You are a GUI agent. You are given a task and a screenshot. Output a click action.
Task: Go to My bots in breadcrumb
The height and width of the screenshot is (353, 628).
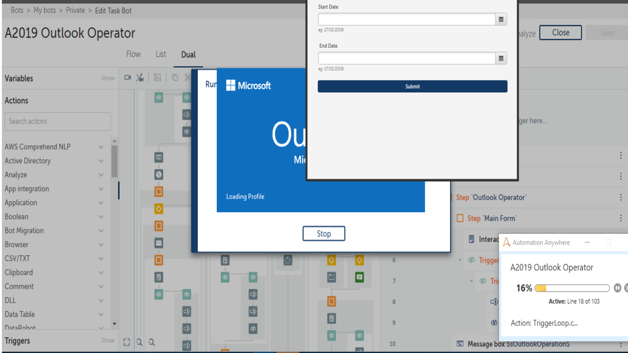45,10
